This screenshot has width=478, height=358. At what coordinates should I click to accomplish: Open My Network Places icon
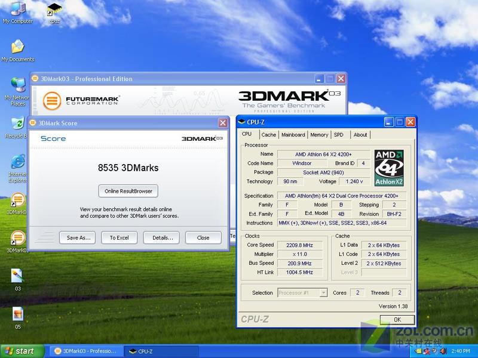click(x=17, y=91)
